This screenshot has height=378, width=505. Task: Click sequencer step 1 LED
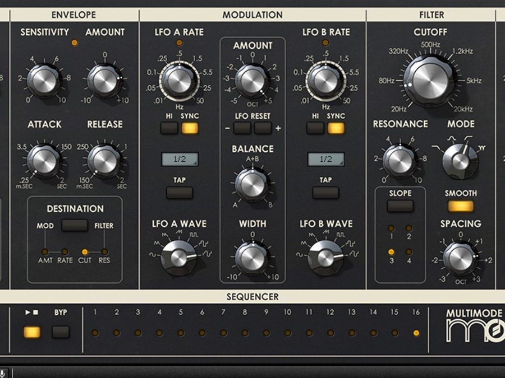pos(95,333)
